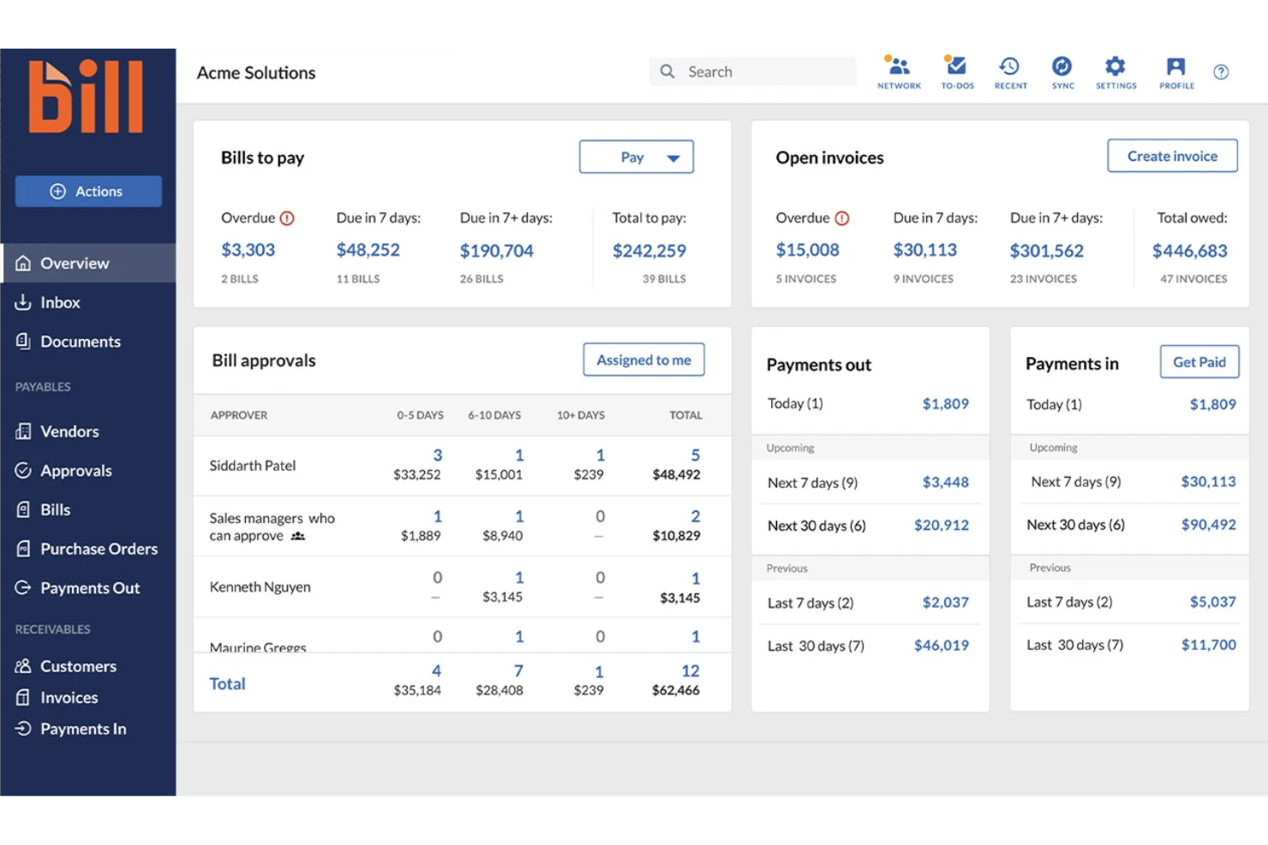Click inside the Search field

pos(753,72)
